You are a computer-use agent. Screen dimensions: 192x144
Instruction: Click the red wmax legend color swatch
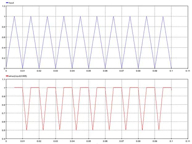point(7,76)
